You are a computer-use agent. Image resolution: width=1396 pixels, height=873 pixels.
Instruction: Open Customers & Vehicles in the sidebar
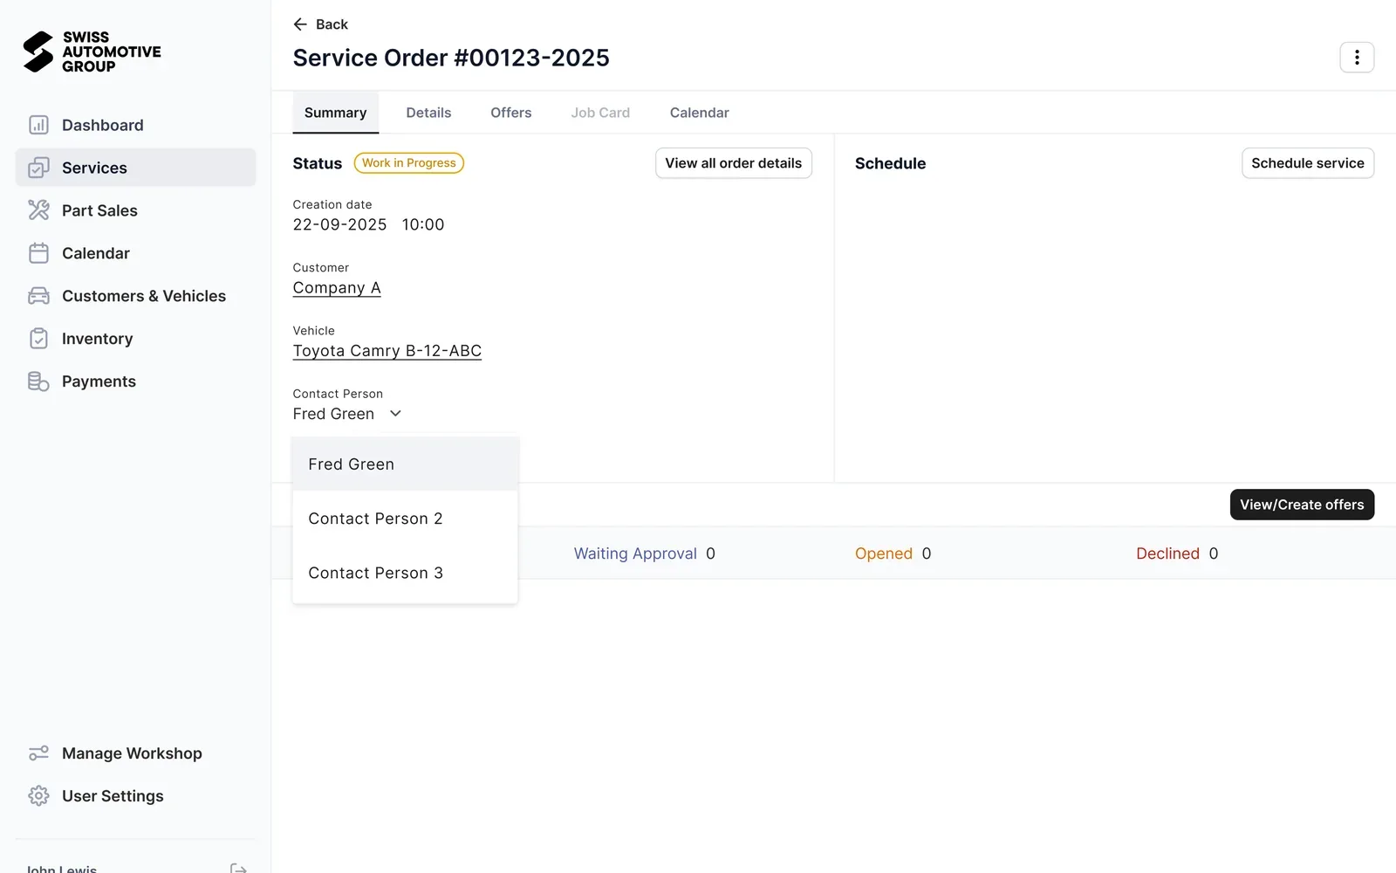(135, 296)
